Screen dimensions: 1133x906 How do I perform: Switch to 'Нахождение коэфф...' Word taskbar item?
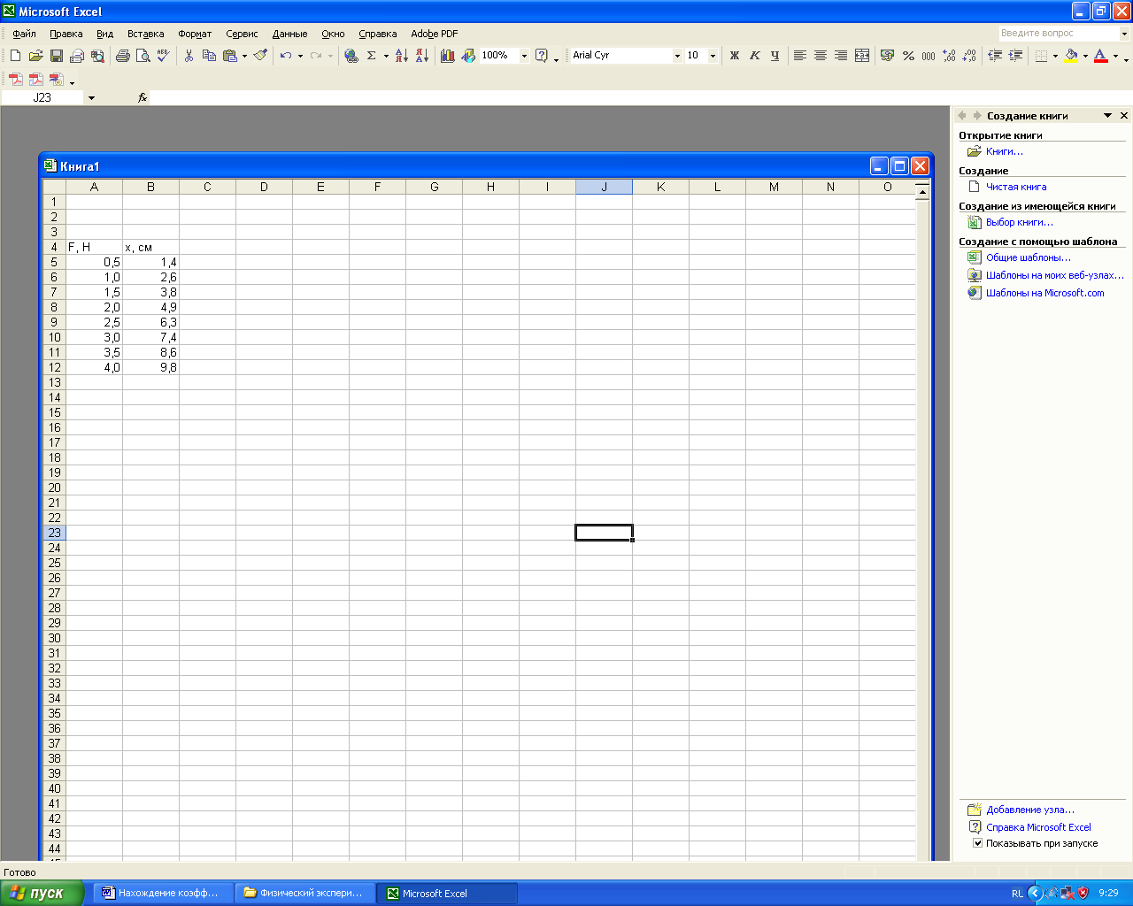164,894
